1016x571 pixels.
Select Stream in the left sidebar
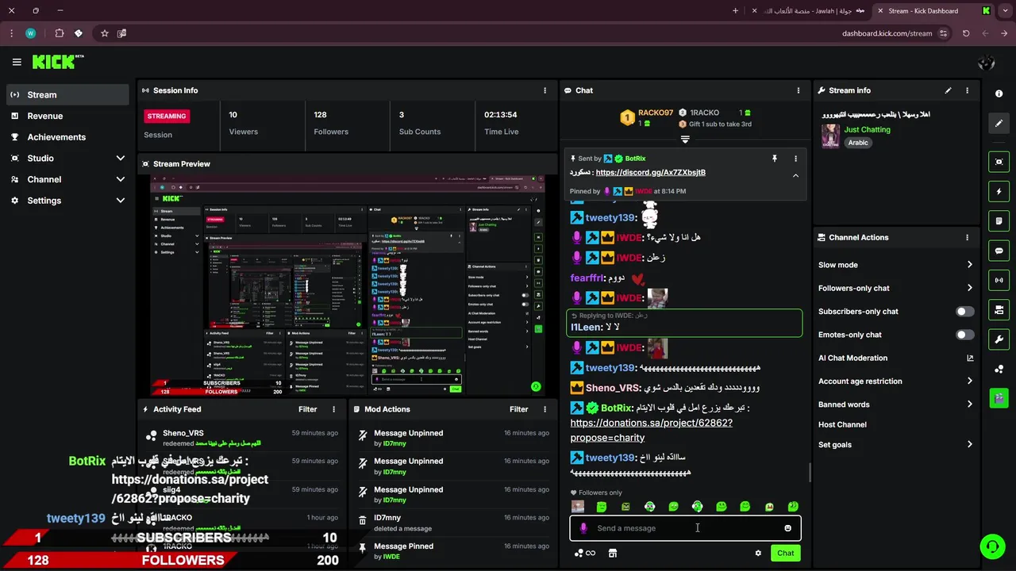pyautogui.click(x=67, y=94)
